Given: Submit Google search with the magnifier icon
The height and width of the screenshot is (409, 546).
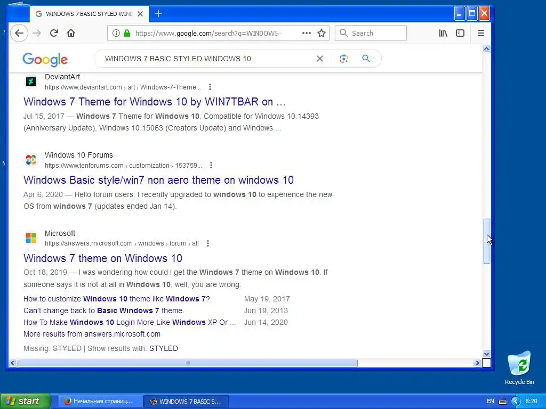Looking at the screenshot, I should (366, 59).
